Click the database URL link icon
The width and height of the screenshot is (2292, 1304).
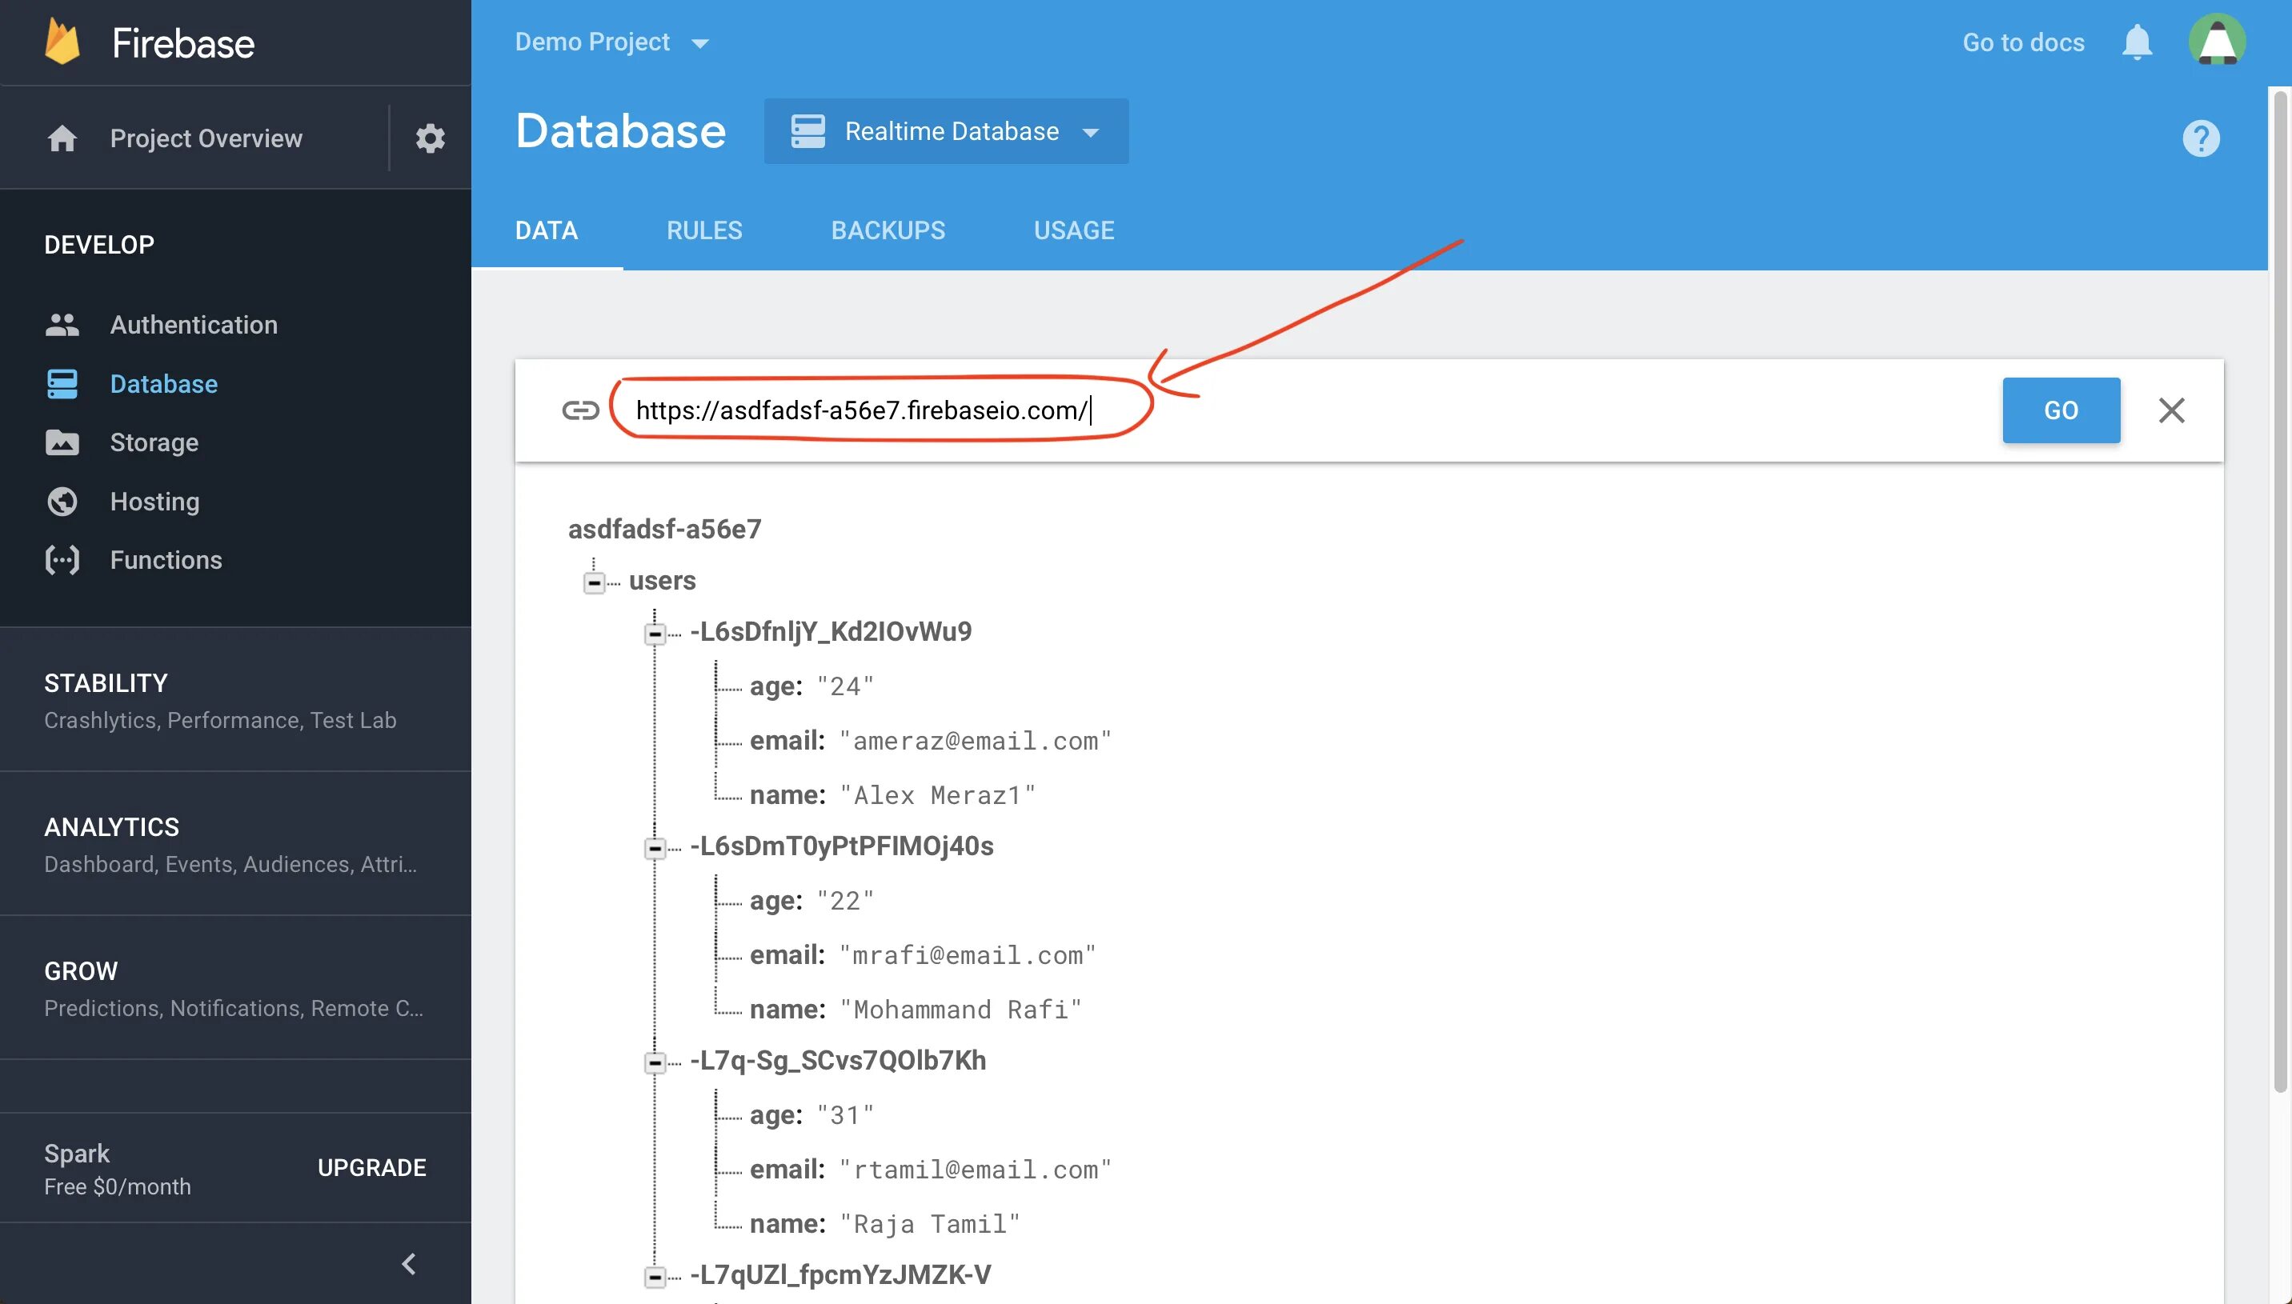pyautogui.click(x=579, y=410)
